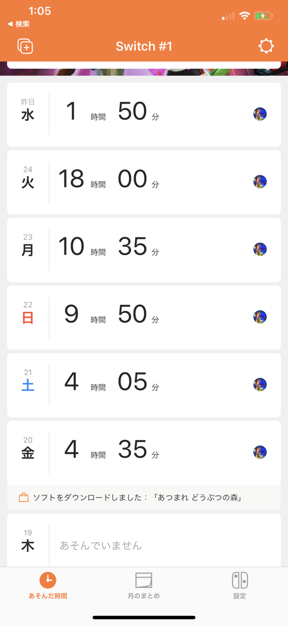Select the あそんだ時間 tab
Viewport: 288px width, 625px height.
point(48,586)
